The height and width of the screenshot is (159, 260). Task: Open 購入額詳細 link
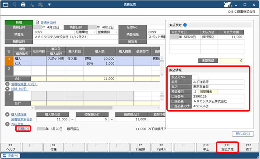[x=19, y=115]
